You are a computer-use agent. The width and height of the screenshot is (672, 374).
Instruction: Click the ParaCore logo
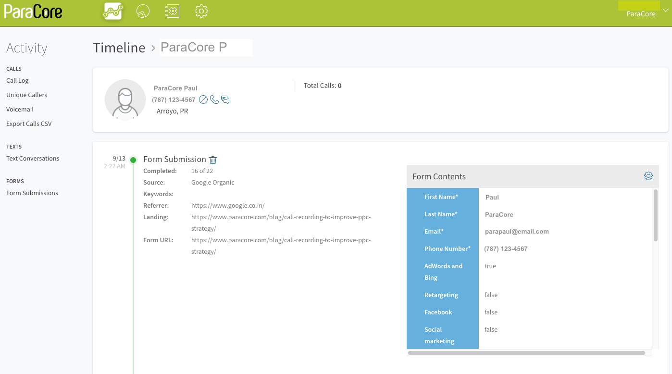pyautogui.click(x=33, y=11)
